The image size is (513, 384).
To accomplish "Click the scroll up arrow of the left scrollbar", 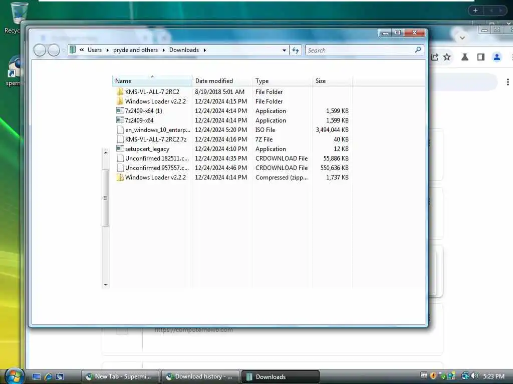I will [105, 152].
